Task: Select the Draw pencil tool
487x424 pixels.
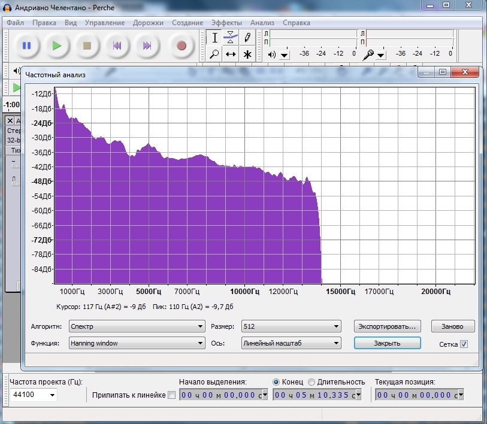Action: [x=247, y=37]
